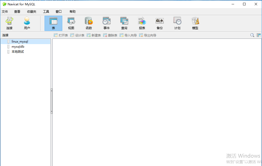Click the search magnifier icon
This screenshot has height=166, width=262.
point(252,35)
